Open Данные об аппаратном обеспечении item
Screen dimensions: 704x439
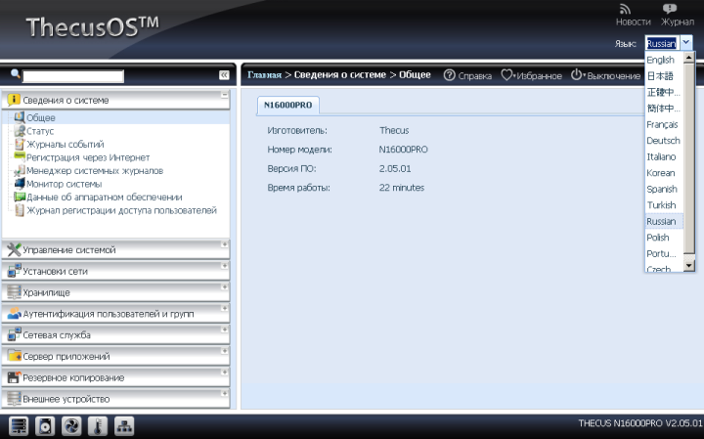(105, 198)
